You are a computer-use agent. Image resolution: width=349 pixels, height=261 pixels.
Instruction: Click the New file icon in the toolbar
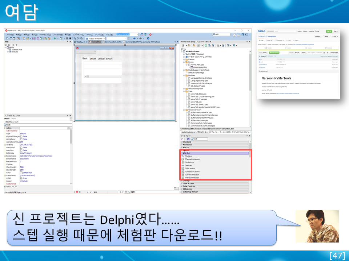[x=7, y=38]
